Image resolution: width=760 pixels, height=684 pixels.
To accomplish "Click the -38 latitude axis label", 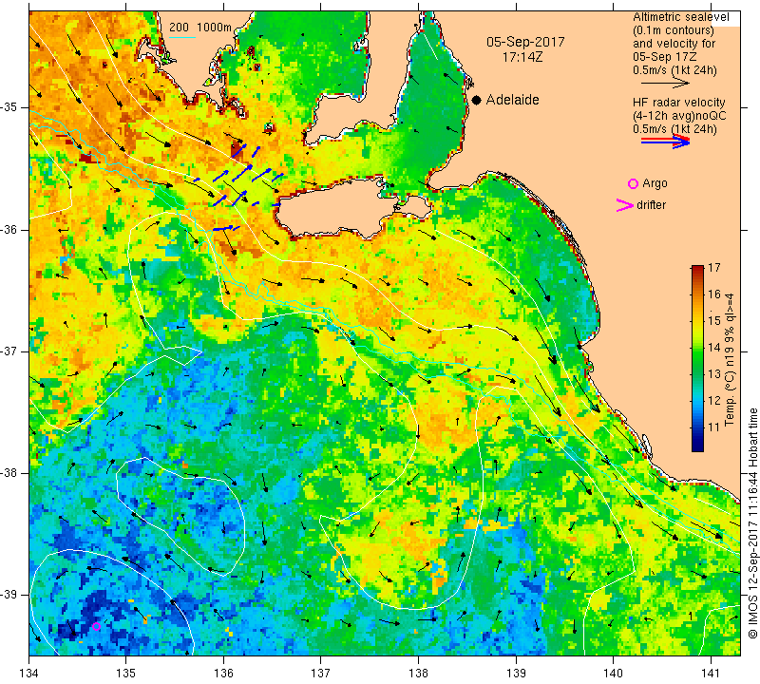I will [13, 473].
